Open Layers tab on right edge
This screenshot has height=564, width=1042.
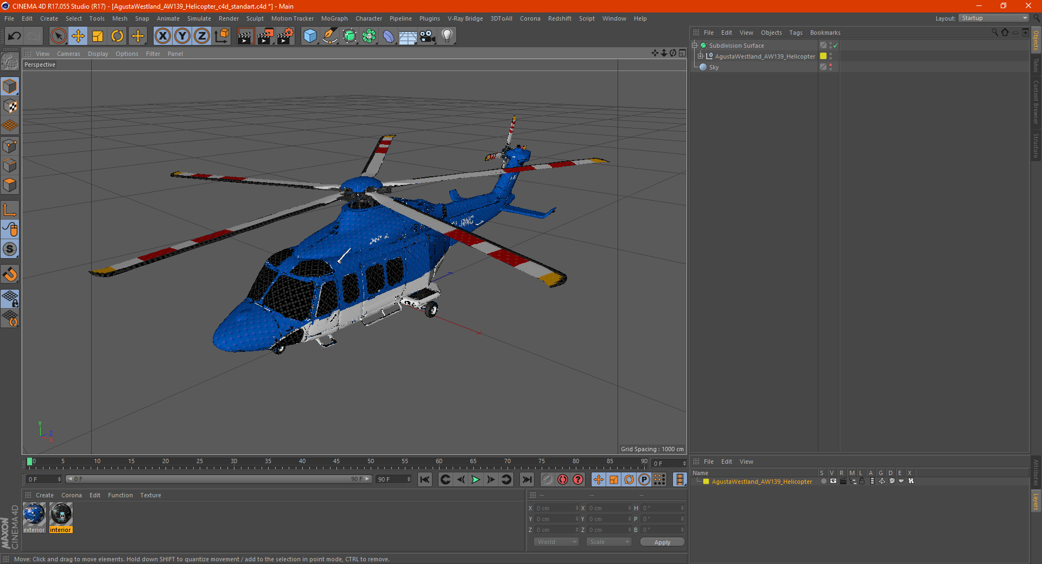[x=1036, y=501]
